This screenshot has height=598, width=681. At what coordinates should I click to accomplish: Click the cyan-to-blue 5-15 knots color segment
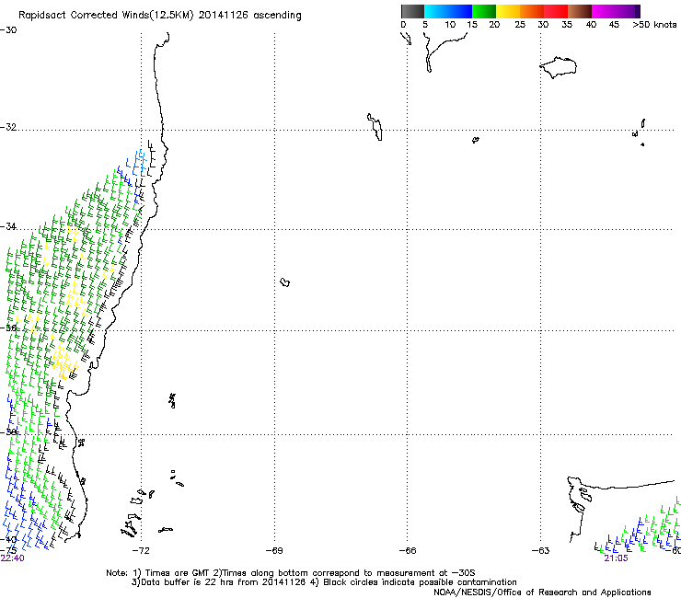[448, 11]
